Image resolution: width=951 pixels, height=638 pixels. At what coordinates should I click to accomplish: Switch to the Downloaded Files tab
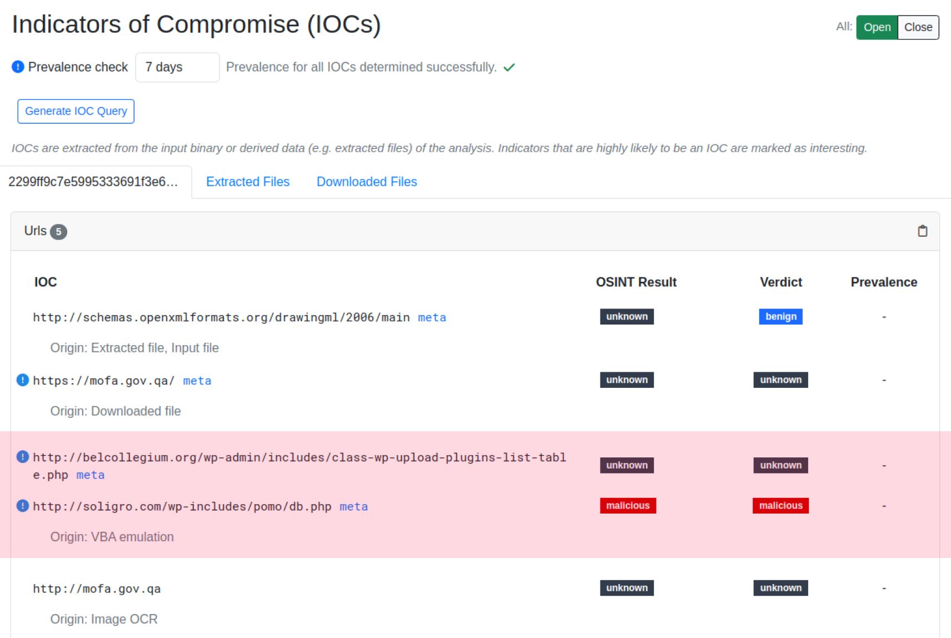point(367,182)
